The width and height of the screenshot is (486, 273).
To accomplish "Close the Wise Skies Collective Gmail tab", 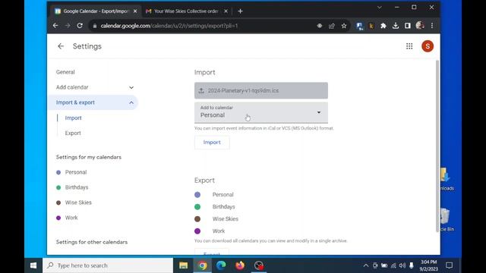I will pos(226,11).
